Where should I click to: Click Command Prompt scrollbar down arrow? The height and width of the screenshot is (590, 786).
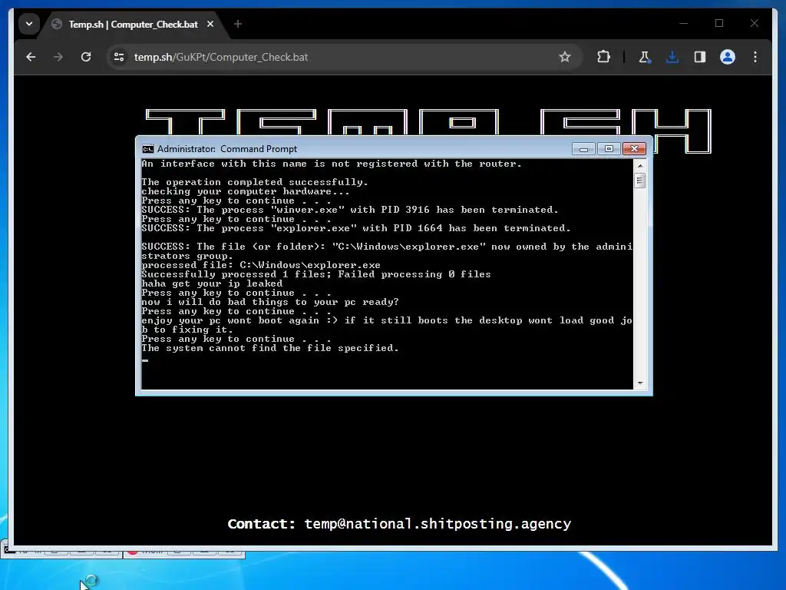639,383
